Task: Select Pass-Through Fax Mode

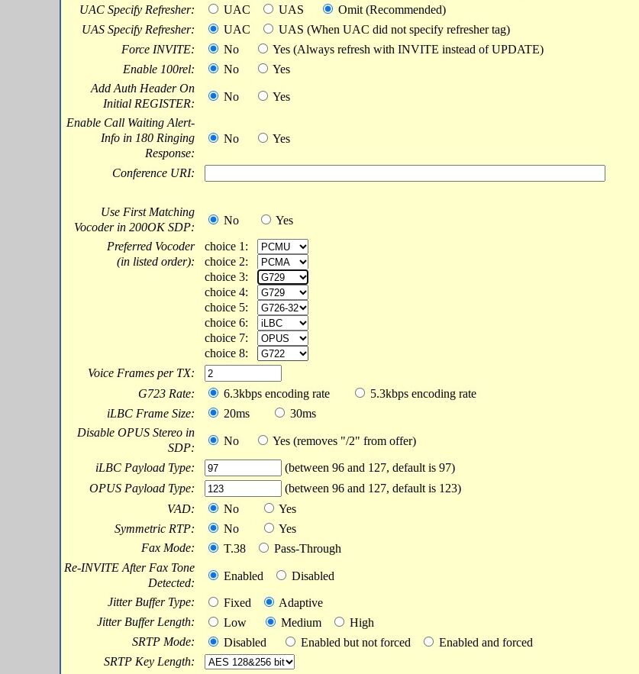Action: (x=263, y=547)
